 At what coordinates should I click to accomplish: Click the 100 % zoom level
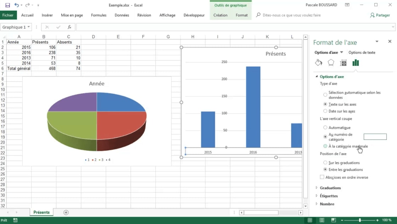387,220
